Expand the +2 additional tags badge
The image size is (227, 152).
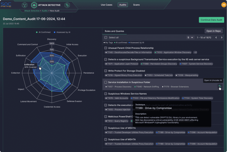pyautogui.click(x=195, y=52)
